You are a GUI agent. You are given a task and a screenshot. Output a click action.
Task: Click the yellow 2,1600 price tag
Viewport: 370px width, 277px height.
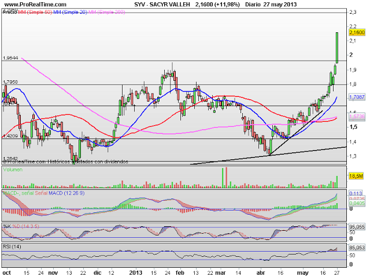(x=356, y=33)
